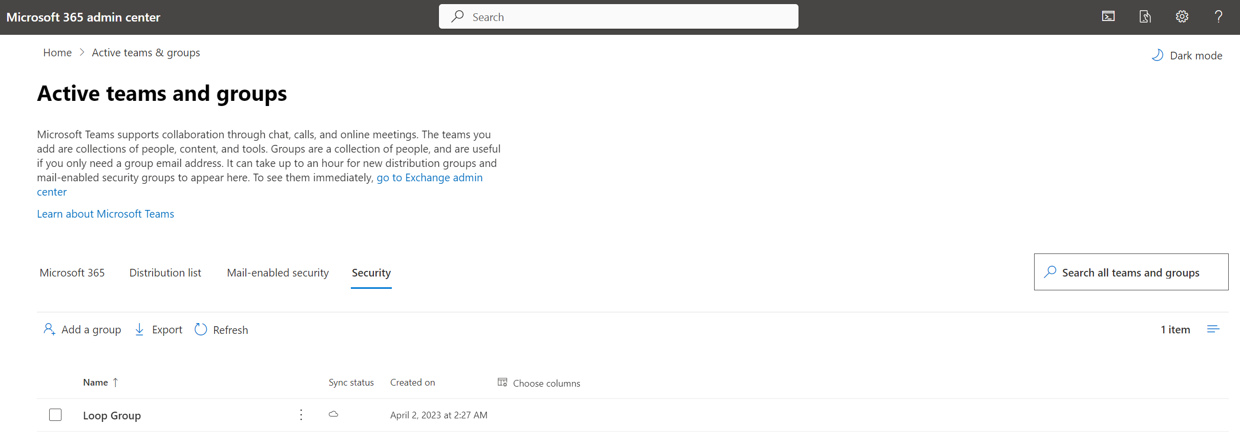This screenshot has width=1240, height=446.
Task: Click the Created on column header
Action: pyautogui.click(x=413, y=382)
